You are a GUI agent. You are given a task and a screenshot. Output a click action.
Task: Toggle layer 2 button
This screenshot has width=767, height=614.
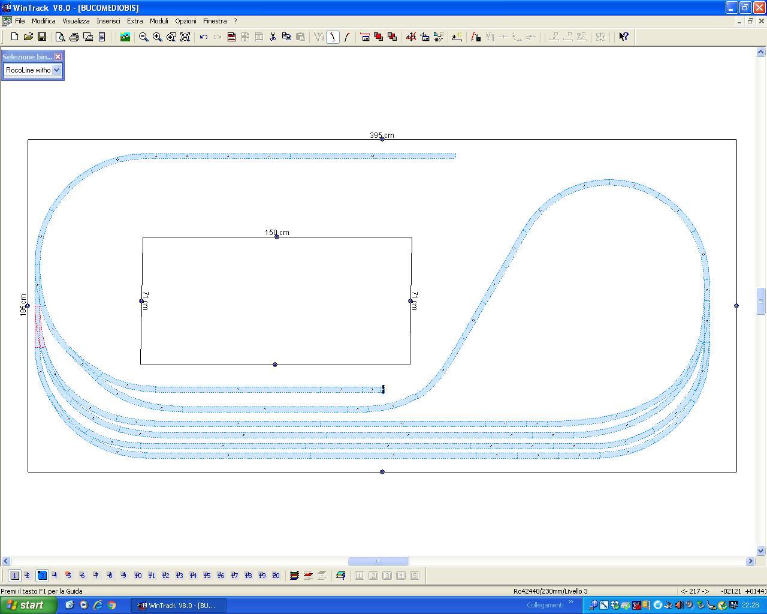[28, 575]
